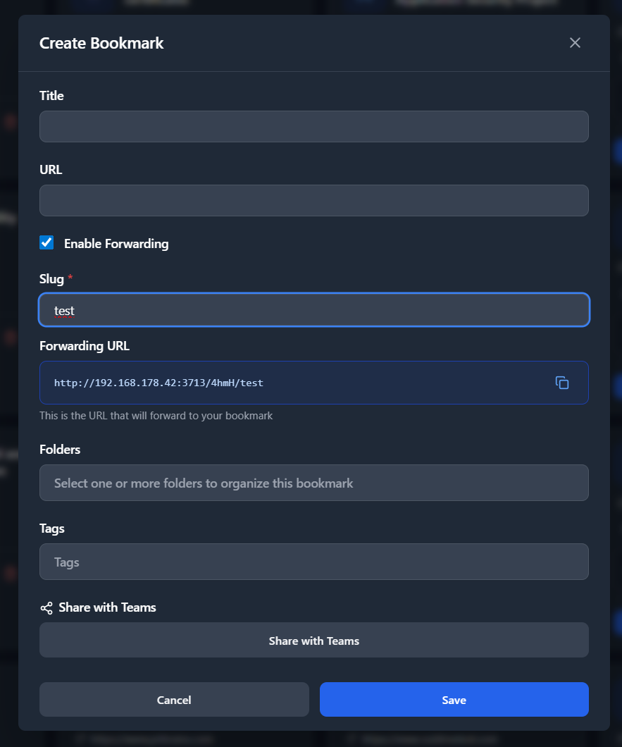Click inside the Title input field
622x747 pixels.
pos(314,127)
